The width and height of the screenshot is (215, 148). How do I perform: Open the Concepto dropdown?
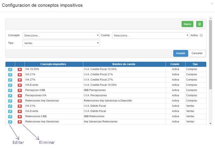(x=61, y=35)
